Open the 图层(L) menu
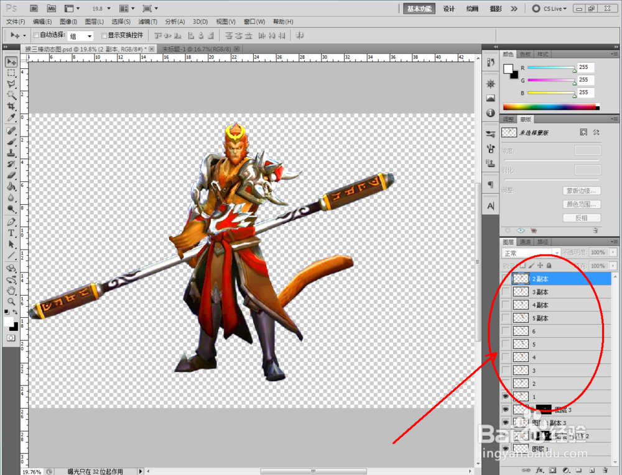 [95, 22]
